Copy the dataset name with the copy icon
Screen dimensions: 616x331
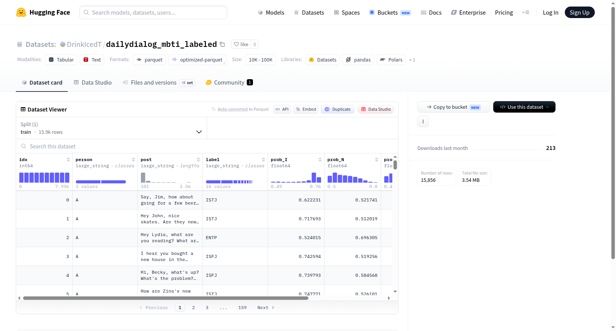coord(222,44)
